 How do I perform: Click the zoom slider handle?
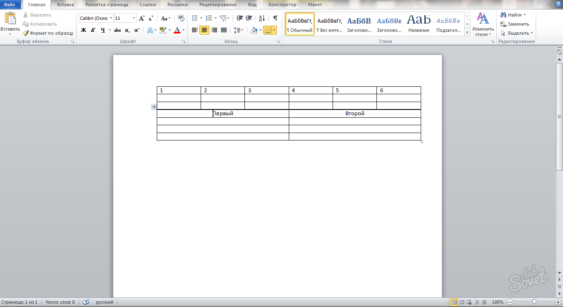(x=534, y=302)
